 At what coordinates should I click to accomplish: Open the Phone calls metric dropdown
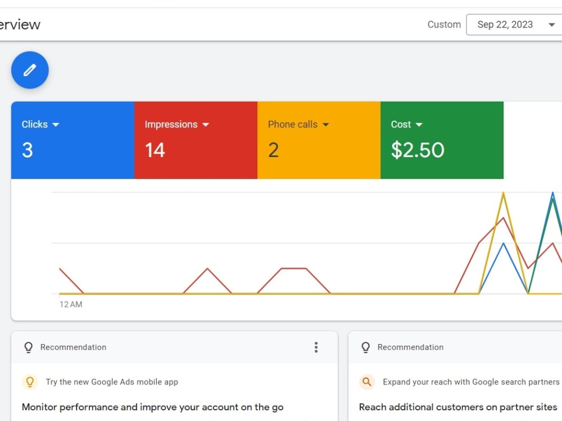click(x=326, y=124)
